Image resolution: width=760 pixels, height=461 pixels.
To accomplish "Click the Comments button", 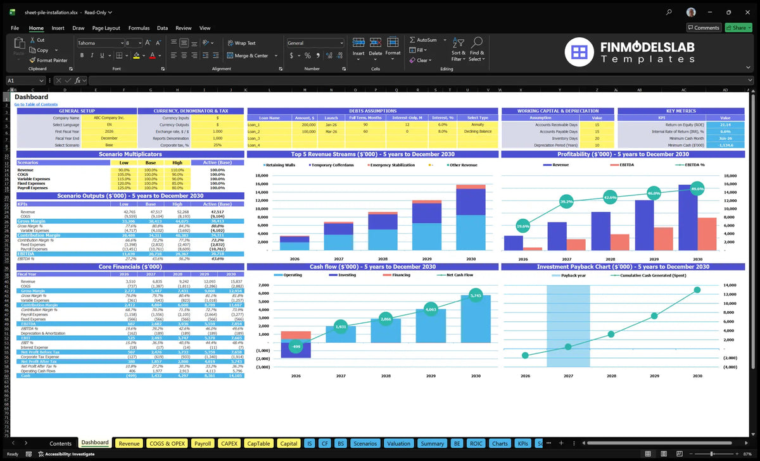I will coord(704,28).
